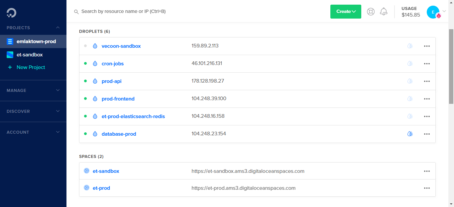Click IP address 104.248.39.100
Screen dimensions: 454x207
click(209, 99)
